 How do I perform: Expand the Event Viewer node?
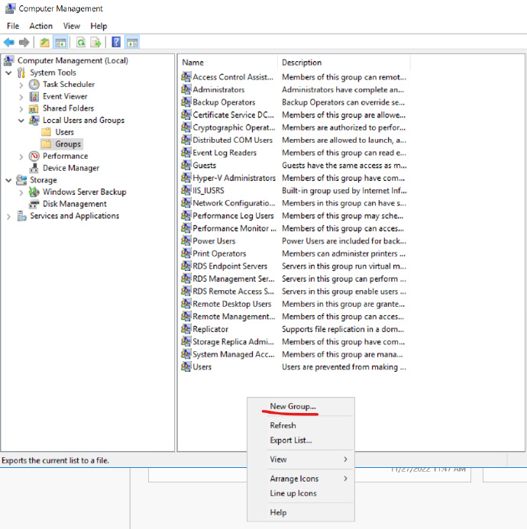point(21,97)
